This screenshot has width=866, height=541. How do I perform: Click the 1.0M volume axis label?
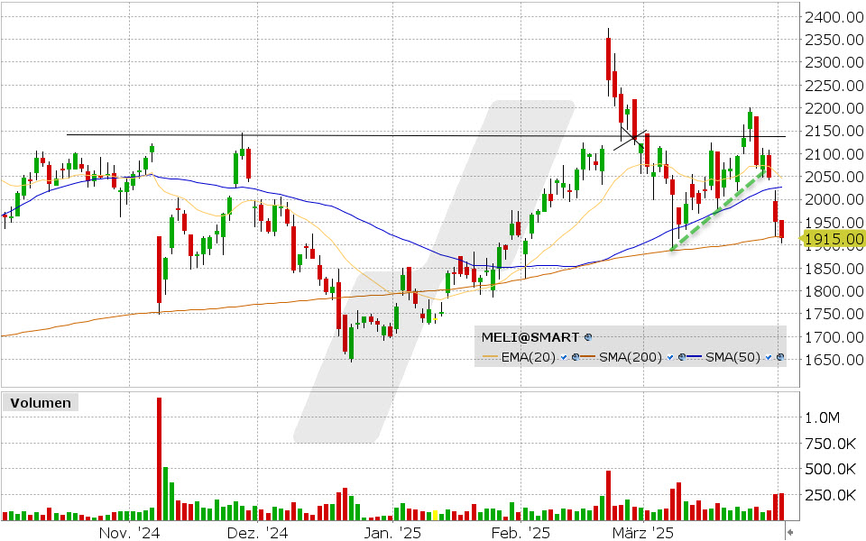[x=822, y=417]
